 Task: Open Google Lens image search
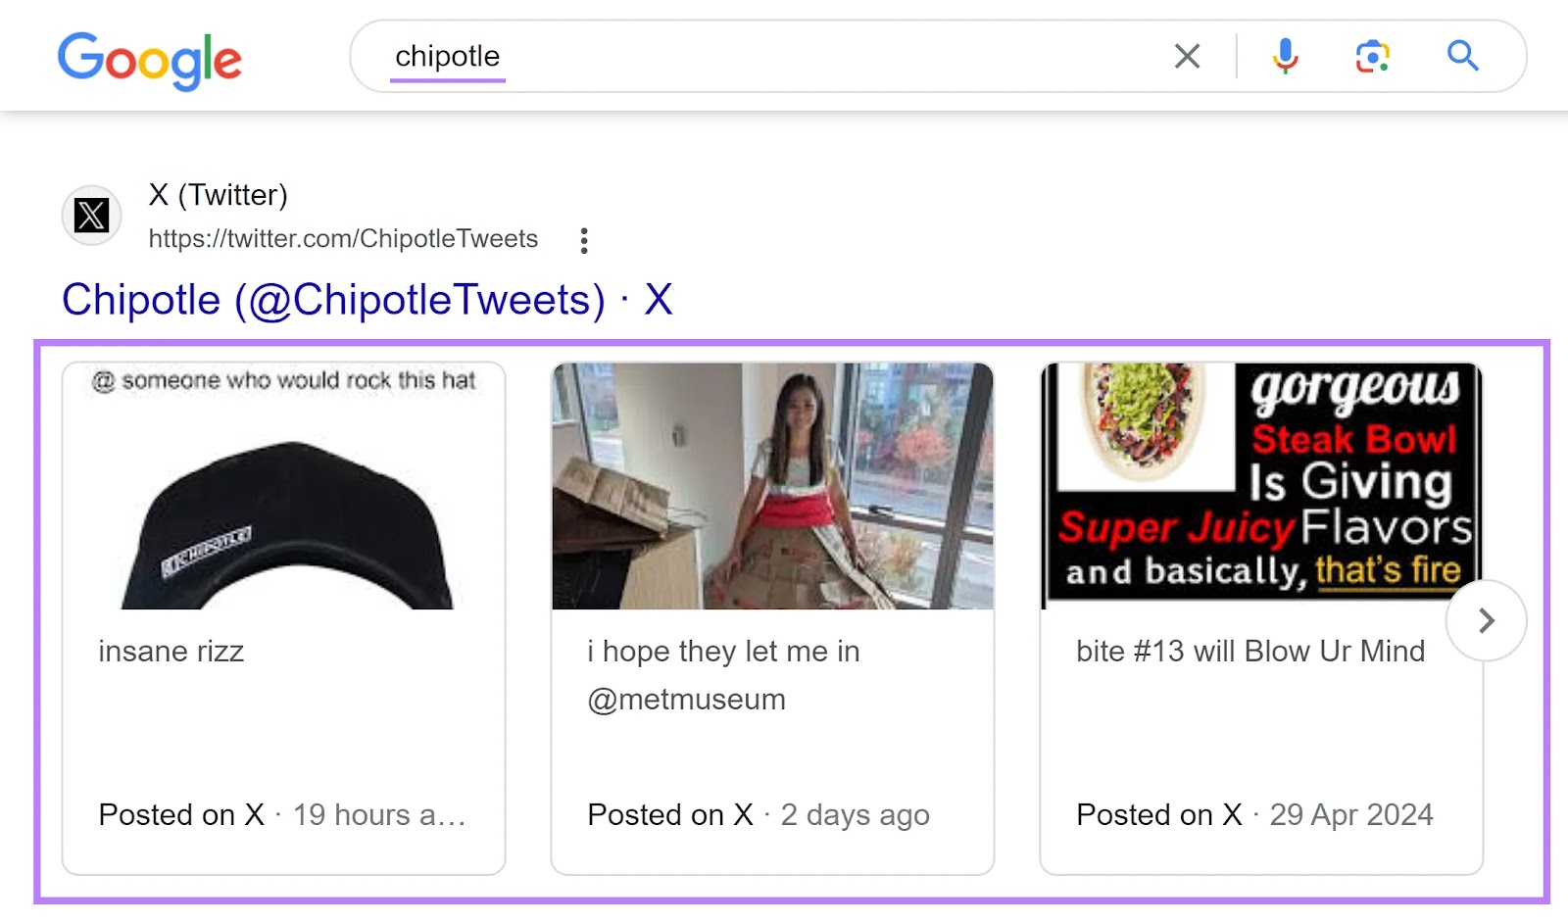pos(1372,56)
